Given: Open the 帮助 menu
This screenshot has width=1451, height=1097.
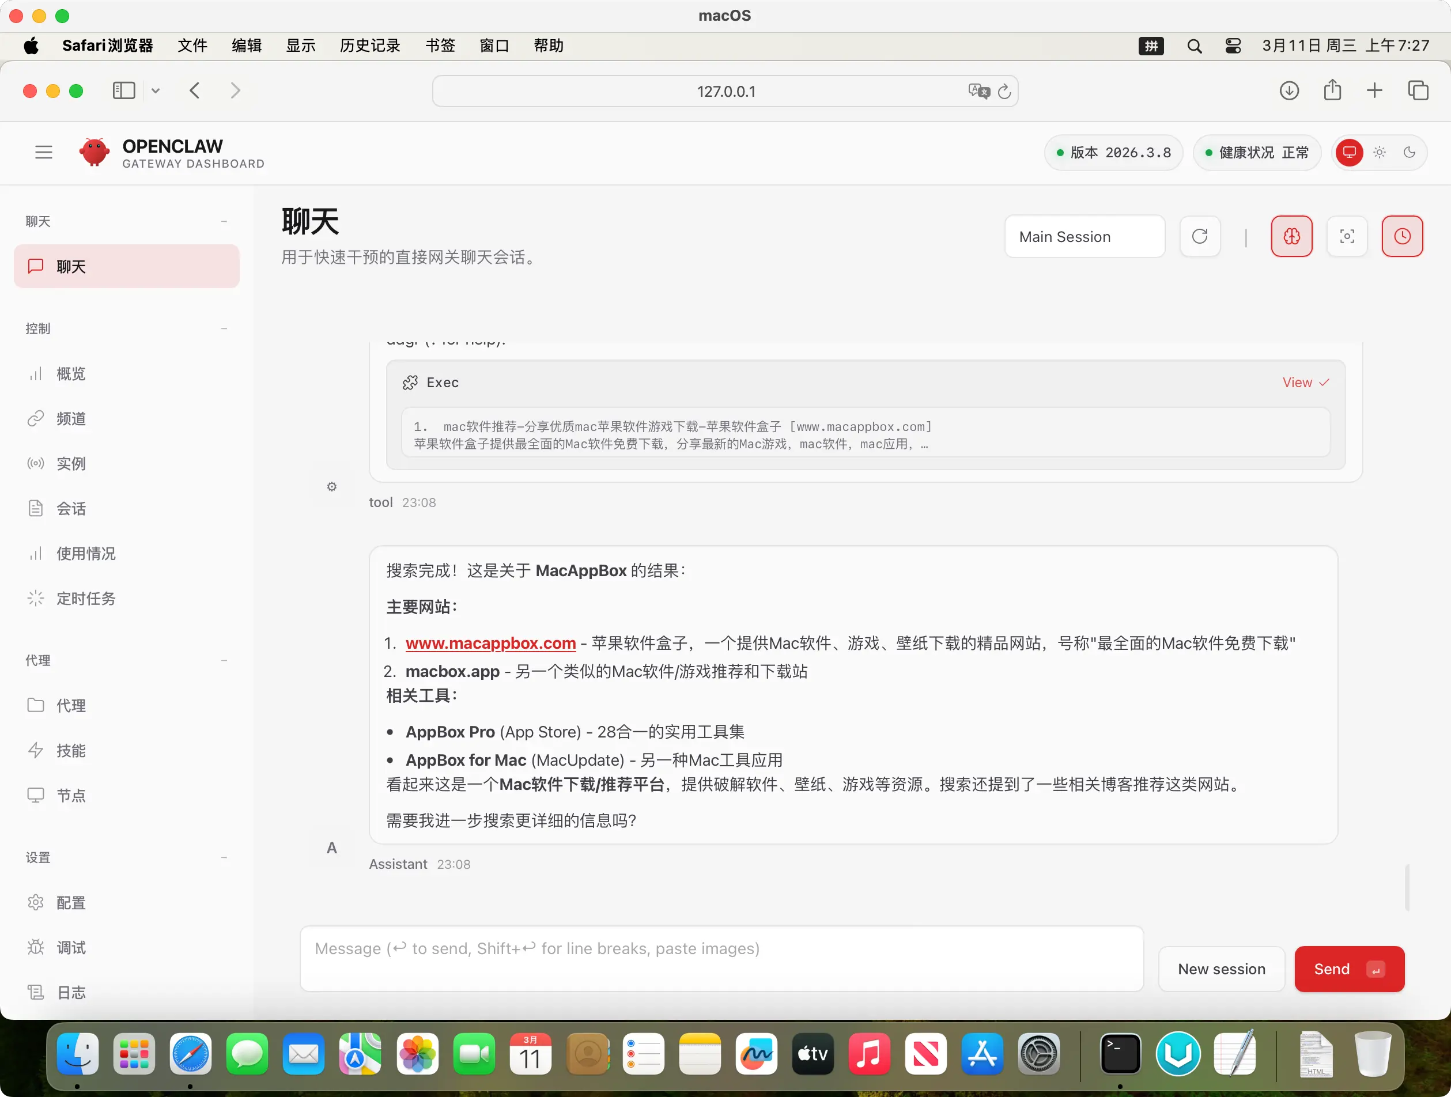Looking at the screenshot, I should 549,46.
